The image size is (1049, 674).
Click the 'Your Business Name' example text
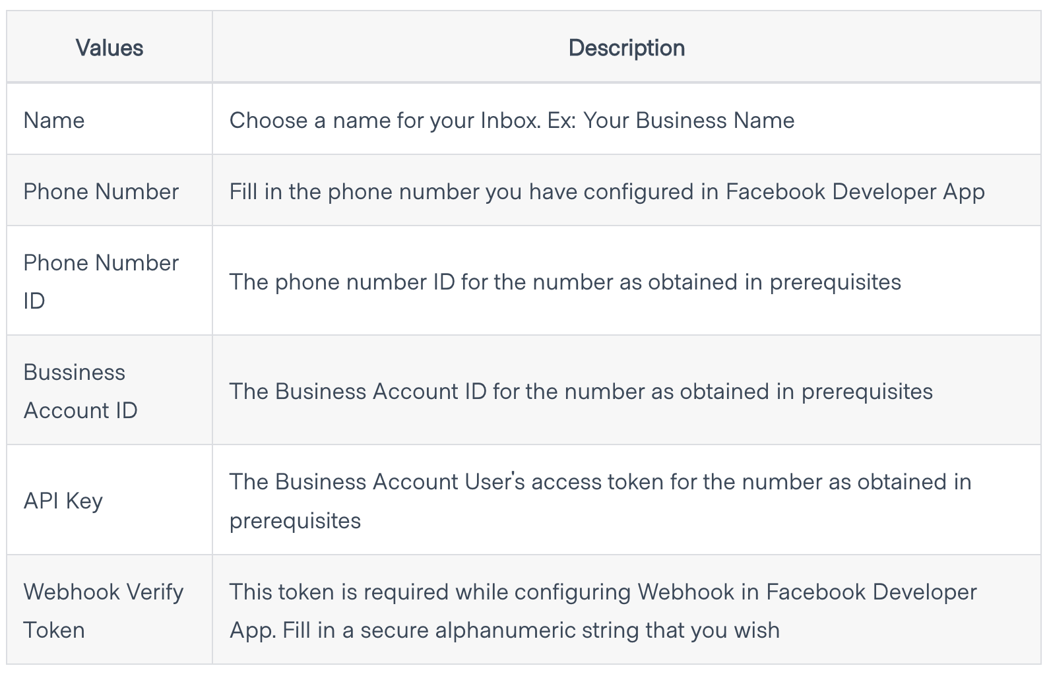689,120
